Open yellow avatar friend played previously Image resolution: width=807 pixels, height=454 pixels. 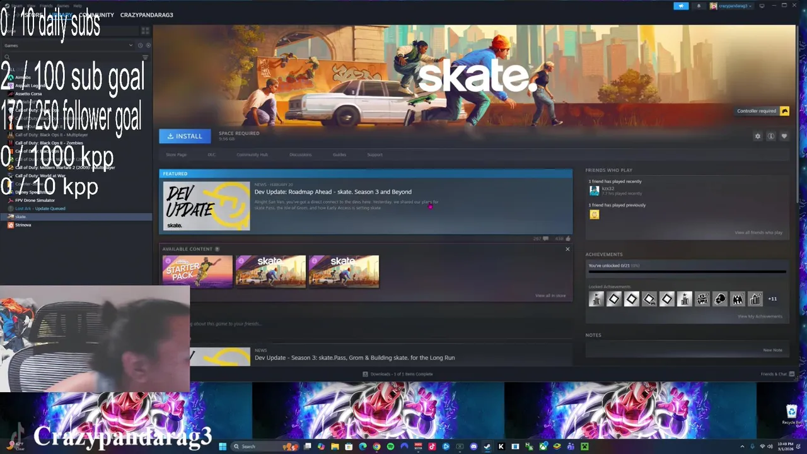point(594,214)
